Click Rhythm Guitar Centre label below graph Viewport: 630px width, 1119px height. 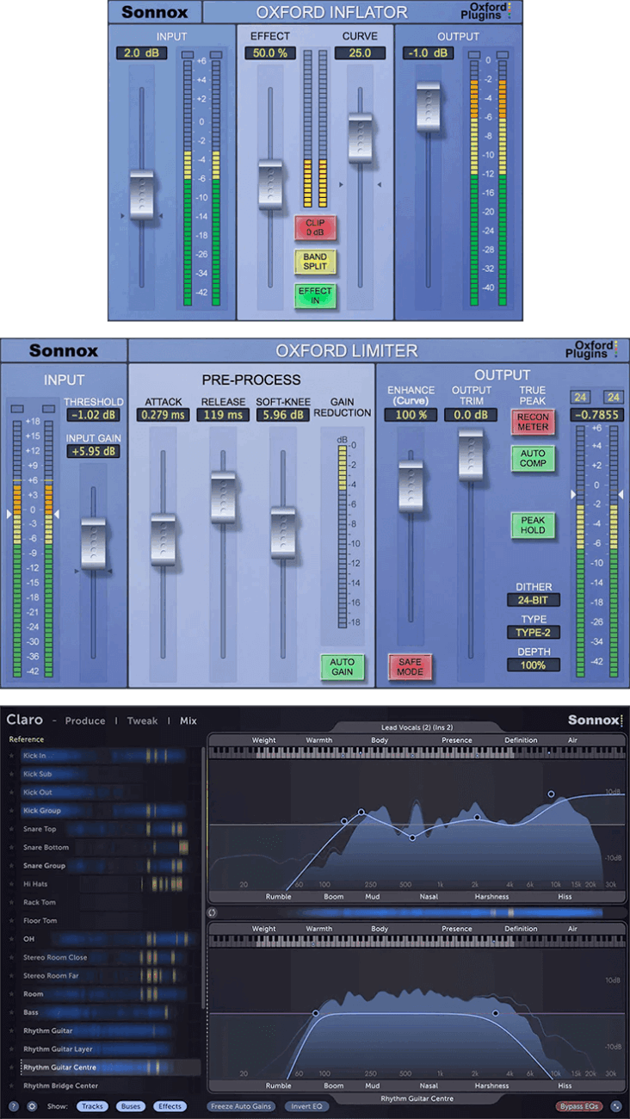417,1098
